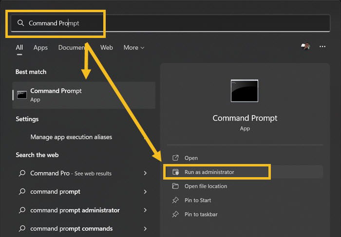Viewport: 341px width, 237px height.
Task: Click the Run as administrator shield icon
Action: (175, 172)
